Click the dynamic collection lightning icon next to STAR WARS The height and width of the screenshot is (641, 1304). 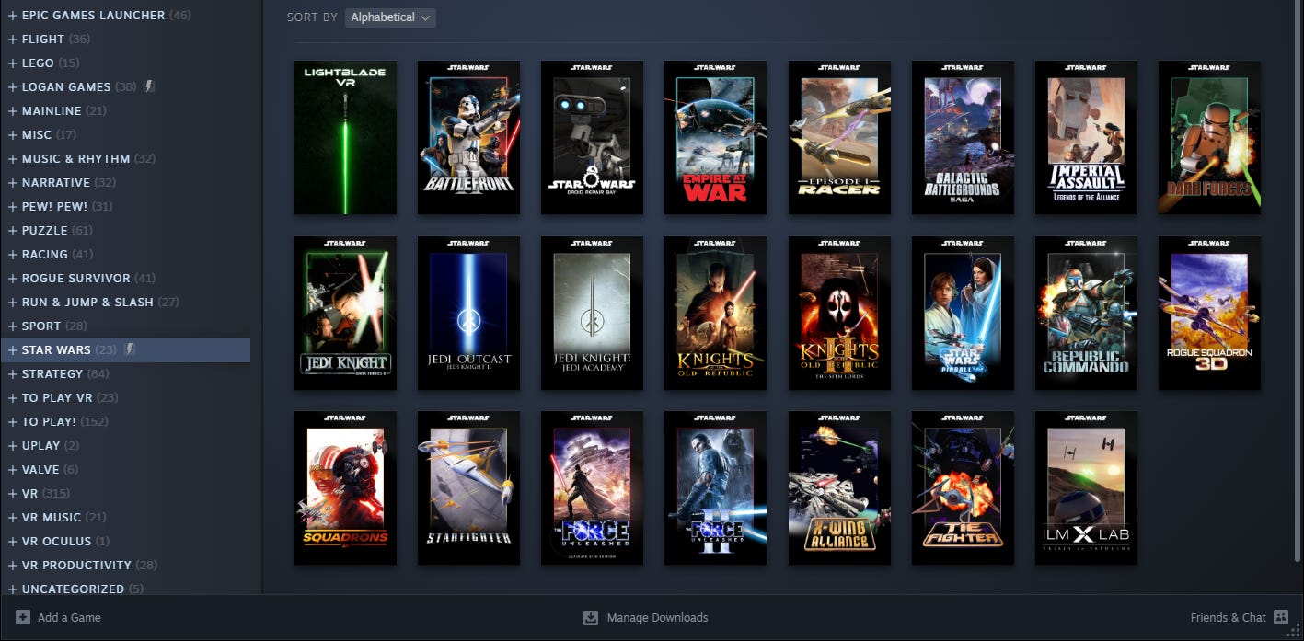[130, 349]
